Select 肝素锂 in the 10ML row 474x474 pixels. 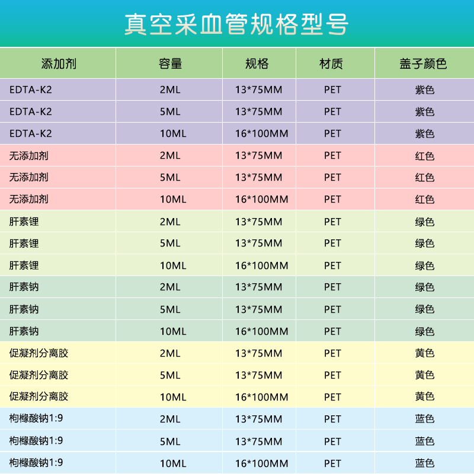coord(24,265)
